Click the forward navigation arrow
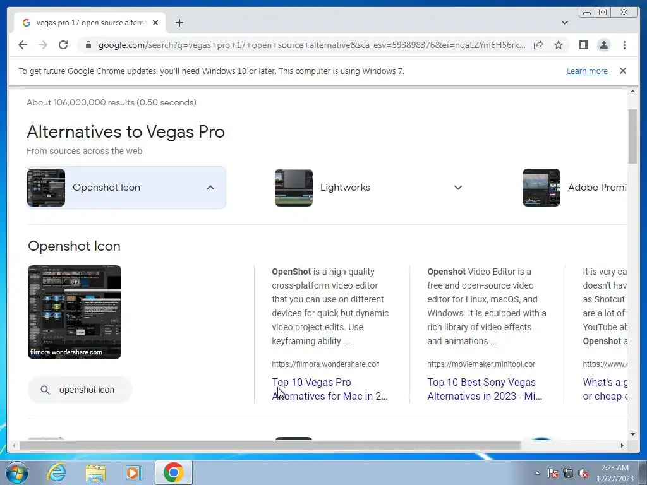The image size is (647, 485). click(43, 45)
